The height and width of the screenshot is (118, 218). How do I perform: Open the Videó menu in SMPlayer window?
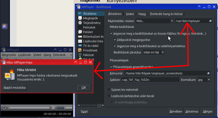coord(37,55)
